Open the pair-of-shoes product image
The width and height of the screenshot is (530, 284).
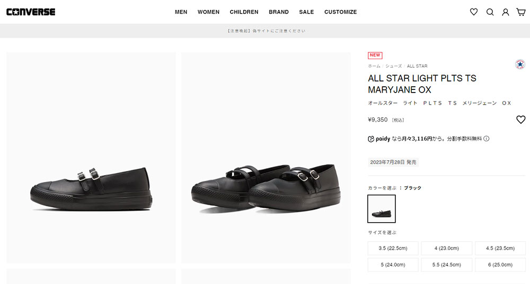[x=266, y=158]
